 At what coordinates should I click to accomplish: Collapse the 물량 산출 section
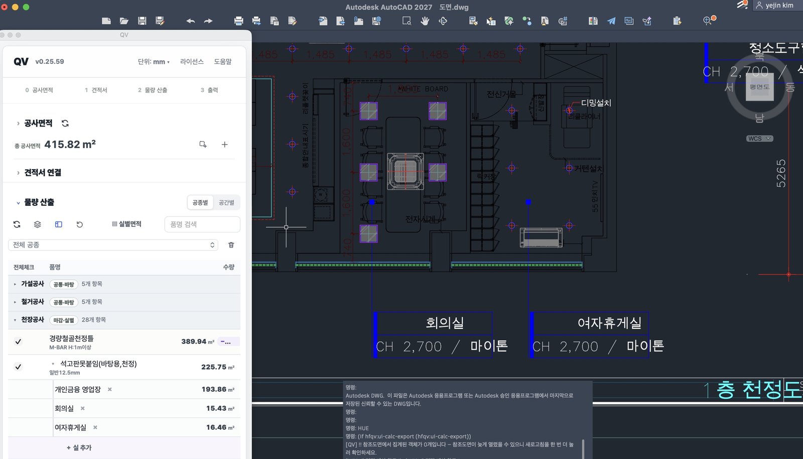[18, 203]
